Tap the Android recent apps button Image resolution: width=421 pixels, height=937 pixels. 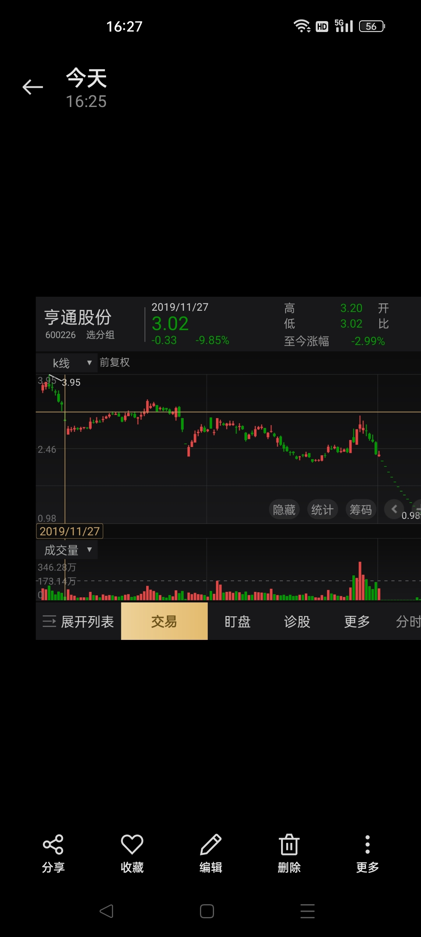coord(308,911)
